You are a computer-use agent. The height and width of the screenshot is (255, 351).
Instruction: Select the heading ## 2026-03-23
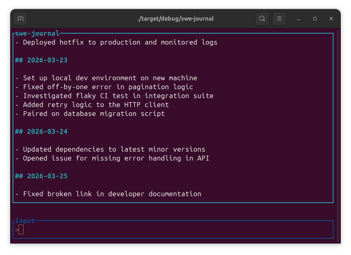41,60
